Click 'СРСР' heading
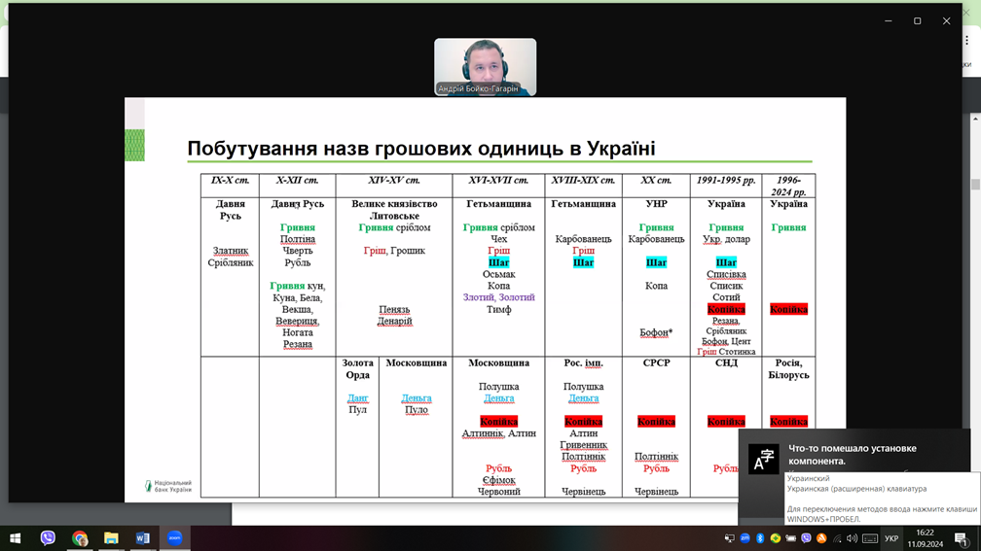 (656, 362)
